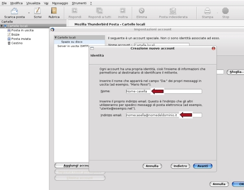244x190 pixels.
Task: Select the Posta in uscita folder
Action: [x=22, y=30]
